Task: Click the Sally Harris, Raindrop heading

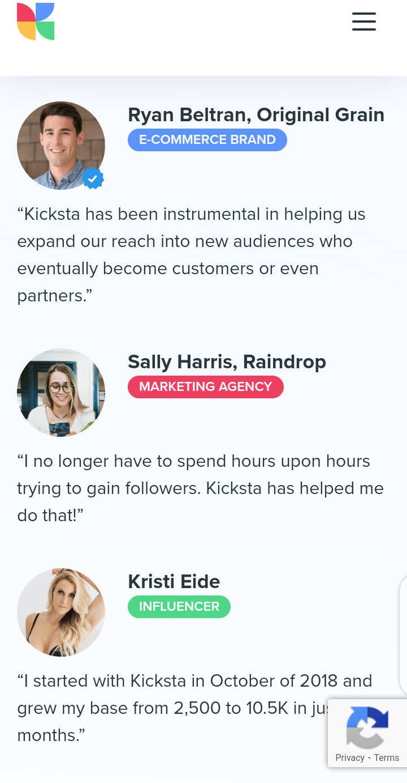Action: click(227, 362)
